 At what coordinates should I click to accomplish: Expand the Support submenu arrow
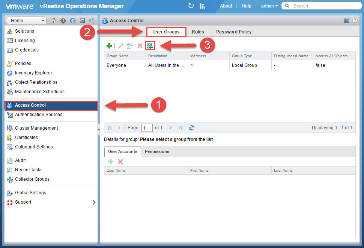pyautogui.click(x=94, y=202)
